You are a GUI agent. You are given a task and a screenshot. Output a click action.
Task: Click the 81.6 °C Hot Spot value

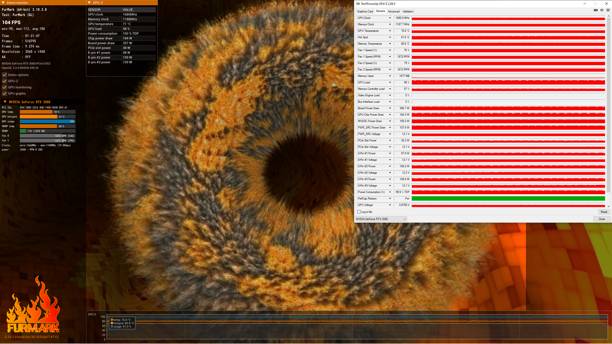tap(402, 37)
